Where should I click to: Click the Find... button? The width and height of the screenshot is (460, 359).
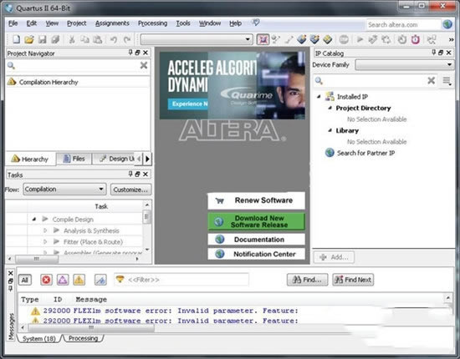[307, 280]
